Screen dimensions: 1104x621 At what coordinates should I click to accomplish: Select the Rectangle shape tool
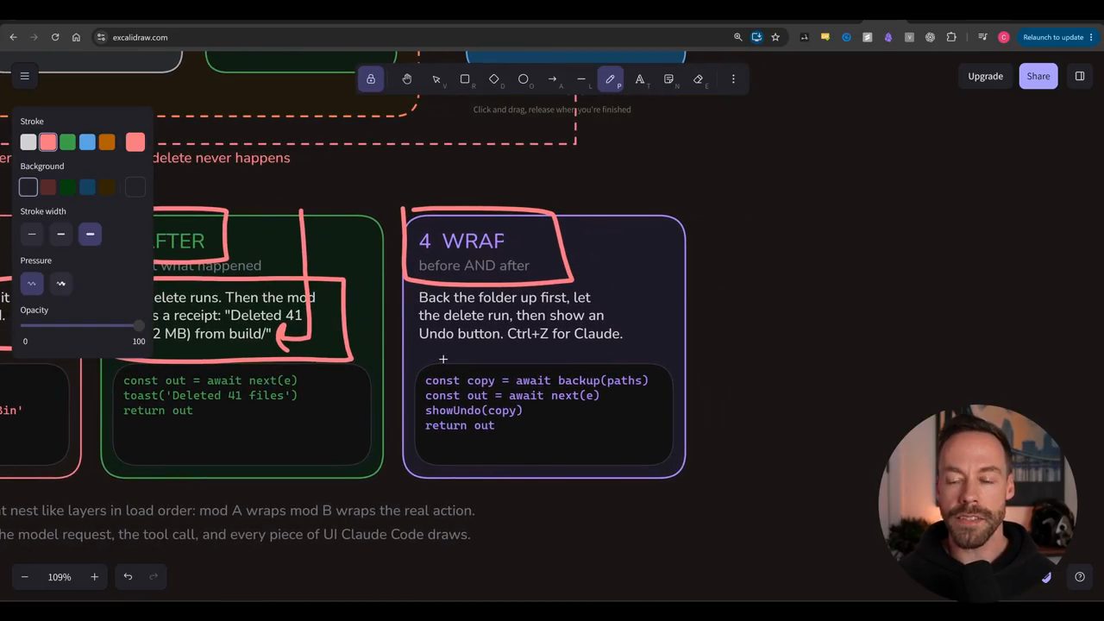pos(465,78)
